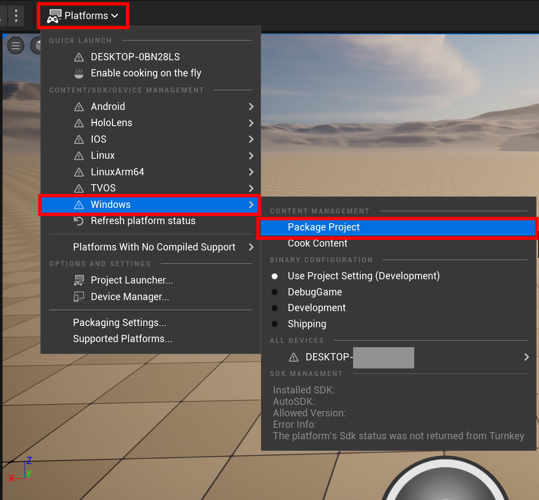539x500 pixels.
Task: Select Cook Content for Windows
Action: pyautogui.click(x=317, y=243)
